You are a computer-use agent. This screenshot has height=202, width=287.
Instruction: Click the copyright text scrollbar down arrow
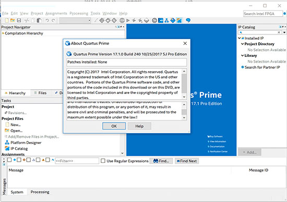pos(184,97)
